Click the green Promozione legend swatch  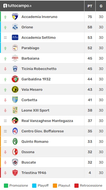6,186
